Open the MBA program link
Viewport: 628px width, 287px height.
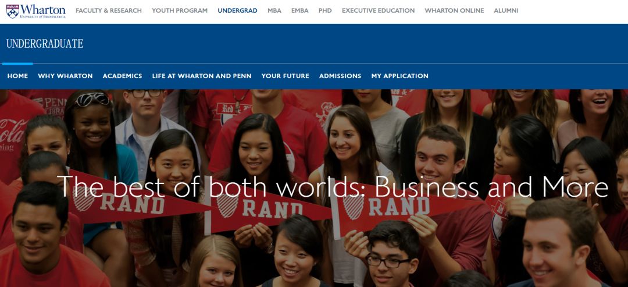[x=274, y=11]
